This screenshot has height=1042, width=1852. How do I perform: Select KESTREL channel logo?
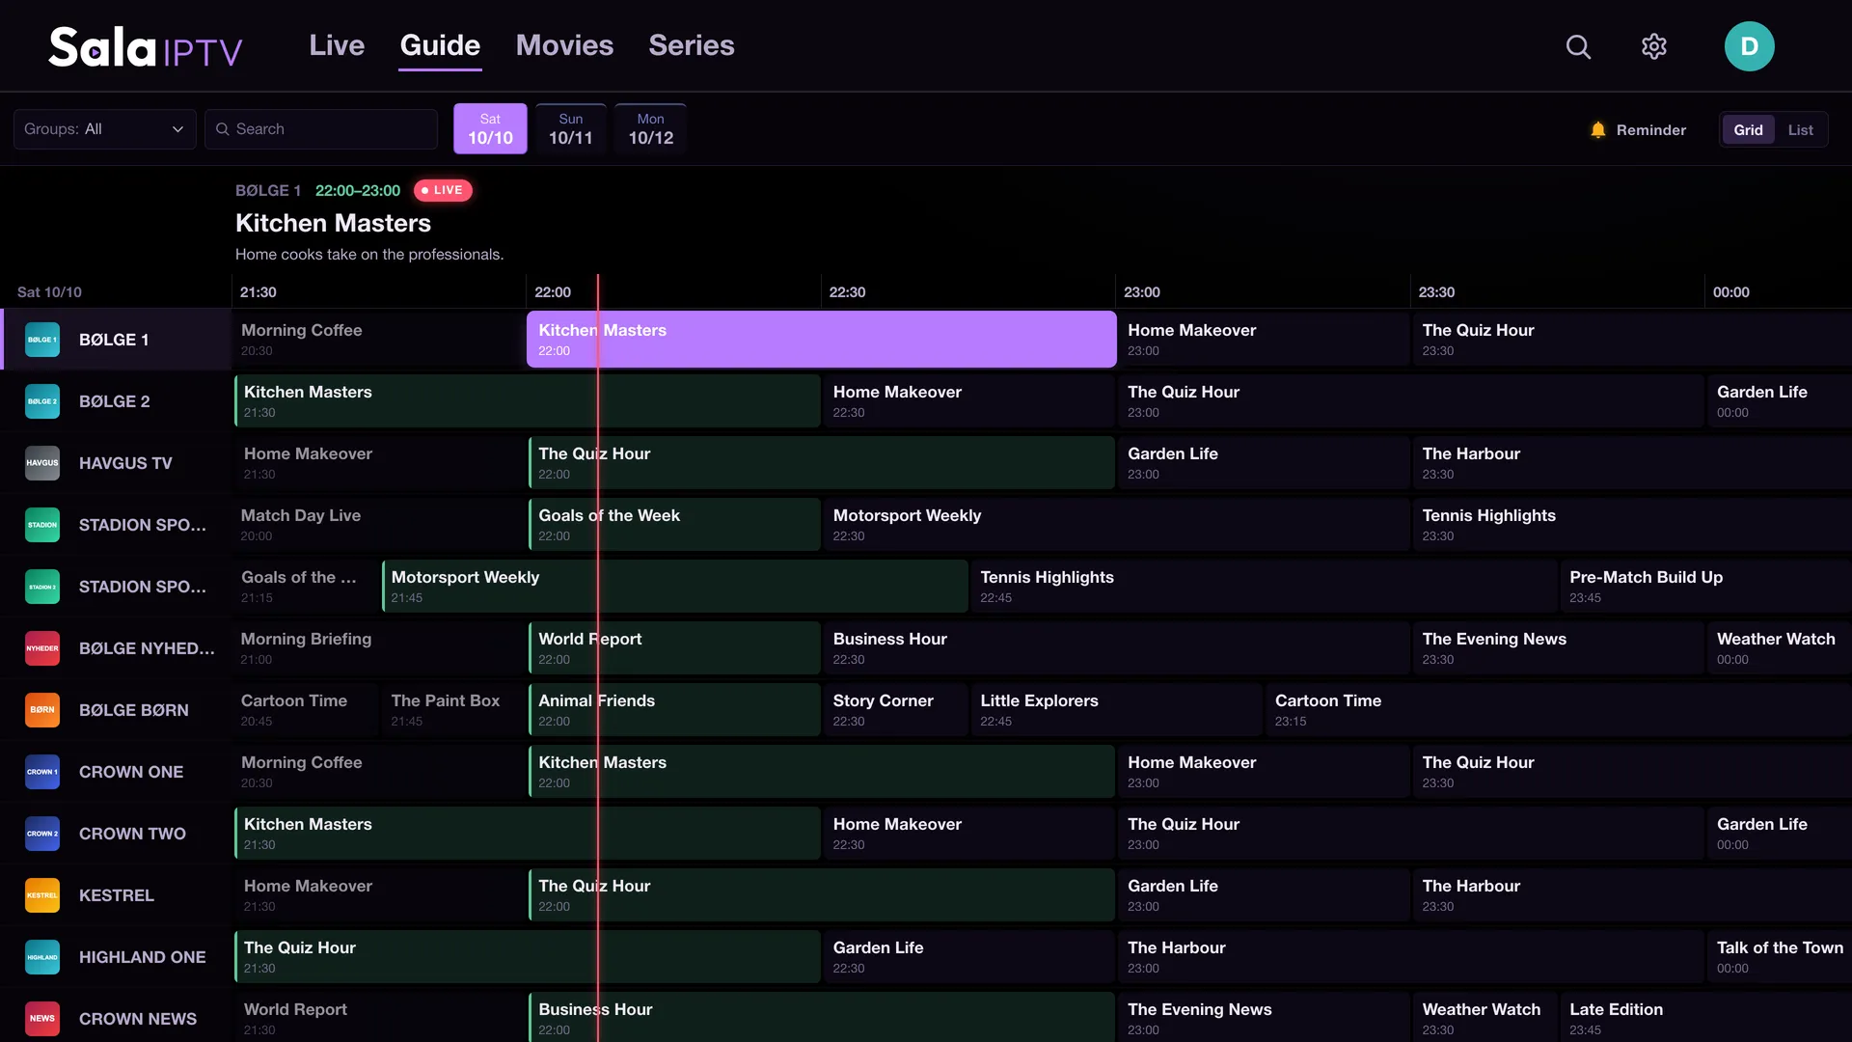[42, 895]
